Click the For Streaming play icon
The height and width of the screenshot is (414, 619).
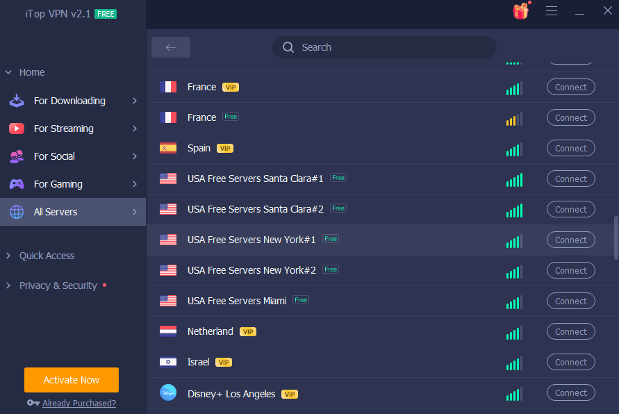tap(17, 129)
